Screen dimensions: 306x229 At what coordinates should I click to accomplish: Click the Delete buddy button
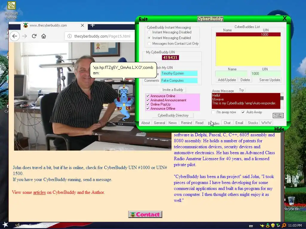tap(245, 80)
